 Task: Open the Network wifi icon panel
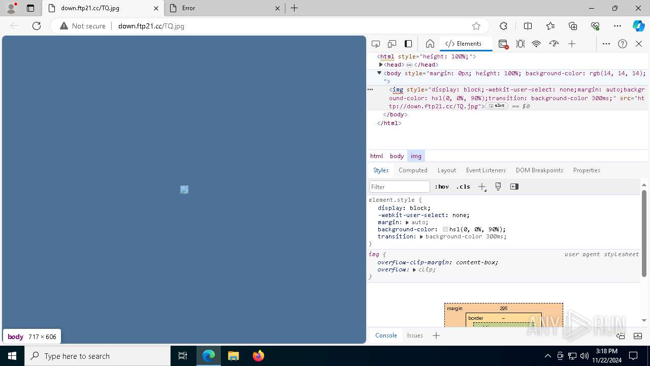[x=536, y=44]
